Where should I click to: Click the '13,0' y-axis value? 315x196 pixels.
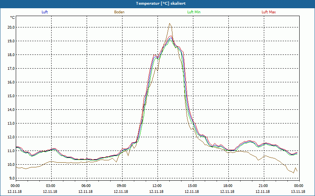tap(11, 123)
